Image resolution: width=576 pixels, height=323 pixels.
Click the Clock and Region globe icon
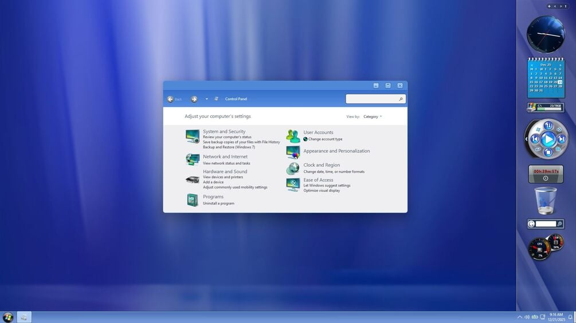pyautogui.click(x=293, y=168)
